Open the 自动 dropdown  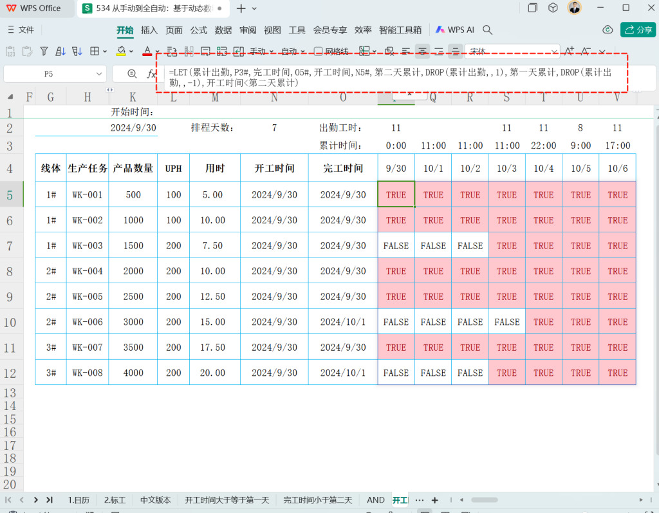pos(293,51)
